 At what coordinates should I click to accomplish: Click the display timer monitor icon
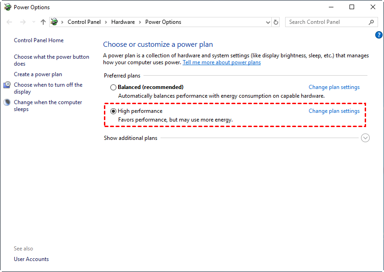click(x=7, y=85)
